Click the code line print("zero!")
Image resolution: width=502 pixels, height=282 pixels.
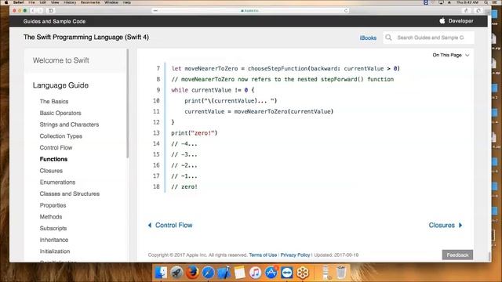click(x=195, y=133)
